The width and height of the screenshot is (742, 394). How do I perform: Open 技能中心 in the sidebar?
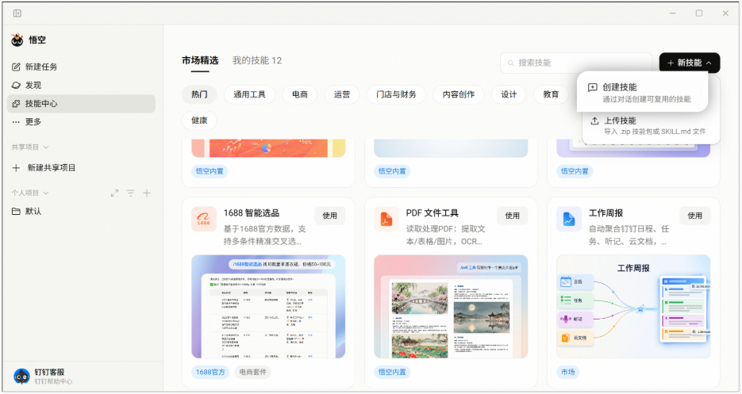click(x=81, y=104)
